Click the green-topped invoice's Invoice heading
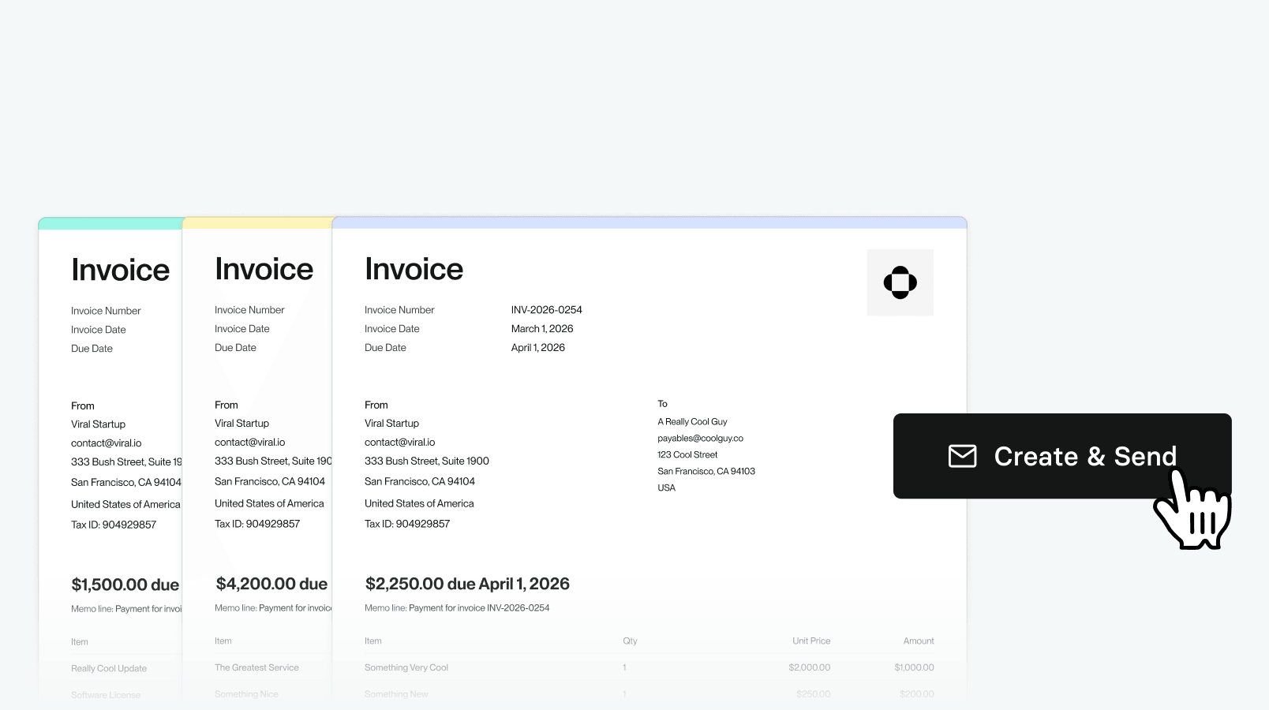 [120, 270]
